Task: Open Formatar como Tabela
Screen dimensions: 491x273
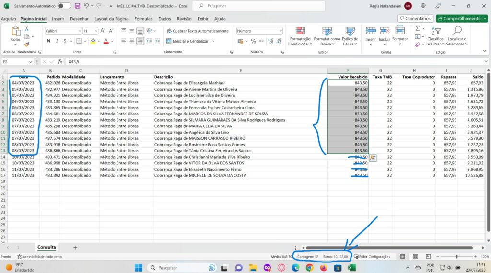Action: tap(327, 36)
